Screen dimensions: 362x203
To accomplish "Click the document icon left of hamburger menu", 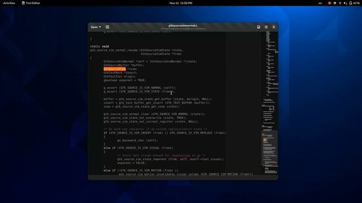I will click(258, 27).
